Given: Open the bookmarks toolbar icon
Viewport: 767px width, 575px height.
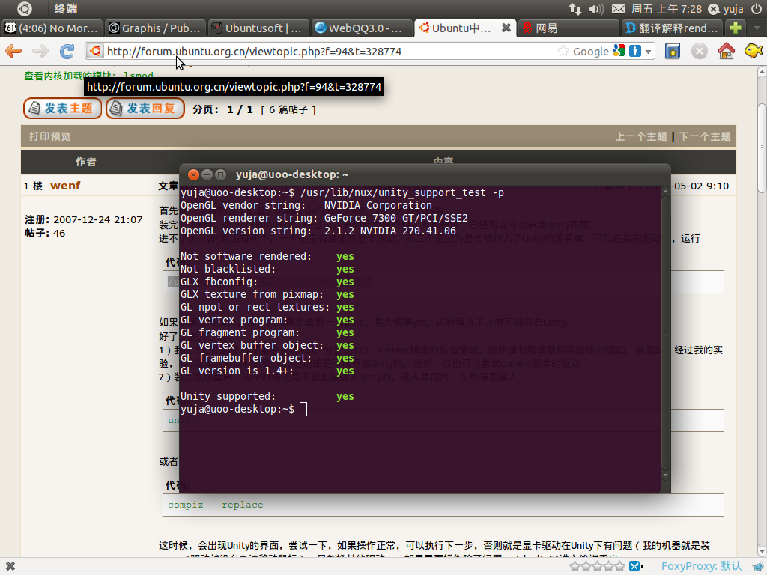Looking at the screenshot, I should coord(673,51).
